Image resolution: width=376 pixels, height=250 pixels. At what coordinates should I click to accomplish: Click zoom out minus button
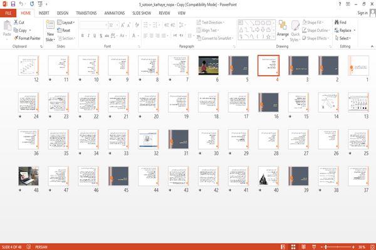[x=322, y=247]
